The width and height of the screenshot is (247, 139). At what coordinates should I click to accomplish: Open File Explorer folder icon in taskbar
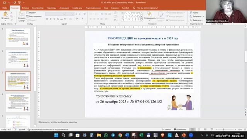(99, 135)
